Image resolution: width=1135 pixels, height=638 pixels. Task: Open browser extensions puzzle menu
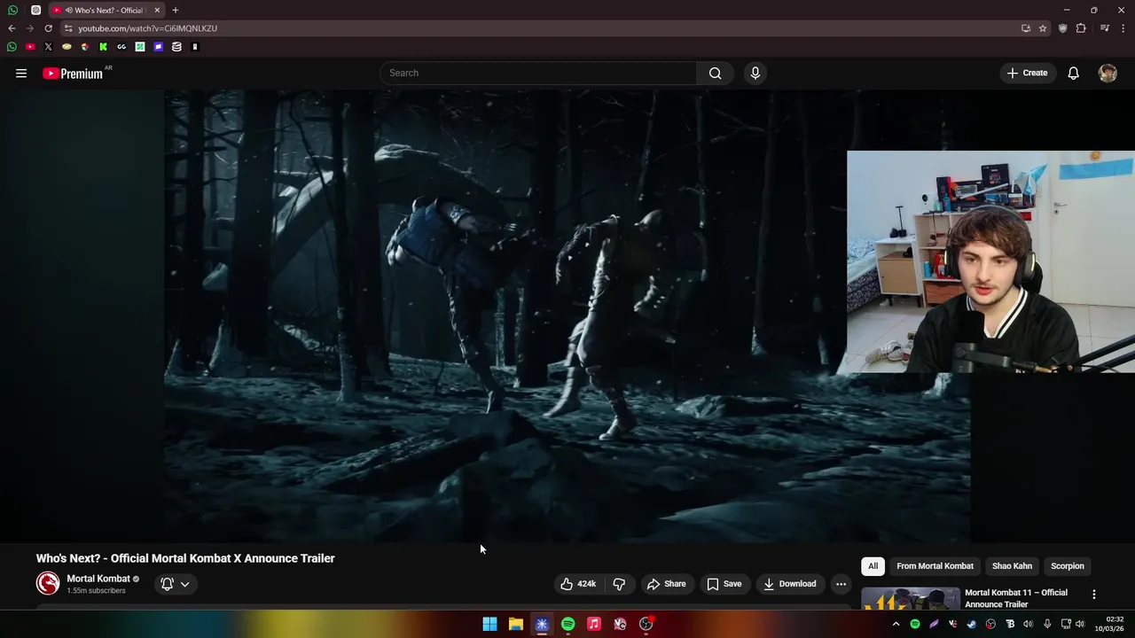point(1081,28)
